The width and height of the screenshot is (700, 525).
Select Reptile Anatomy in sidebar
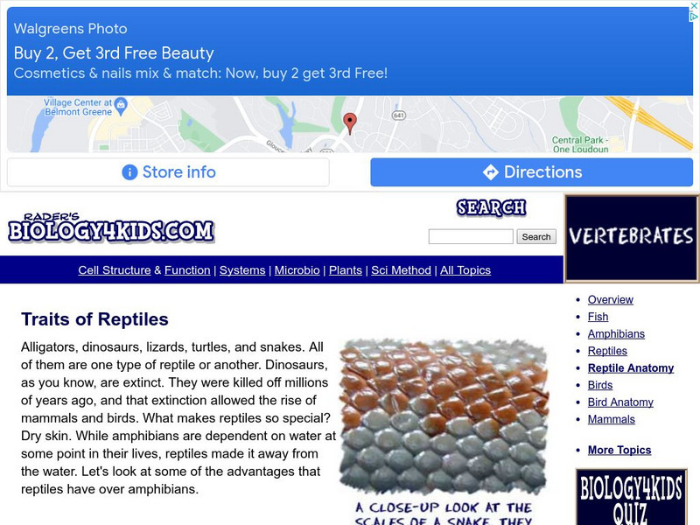631,367
